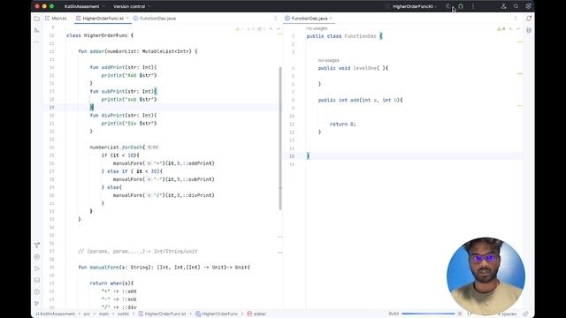The height and width of the screenshot is (318, 566).
Task: Click line number 19 in left gutter
Action: tap(51, 107)
